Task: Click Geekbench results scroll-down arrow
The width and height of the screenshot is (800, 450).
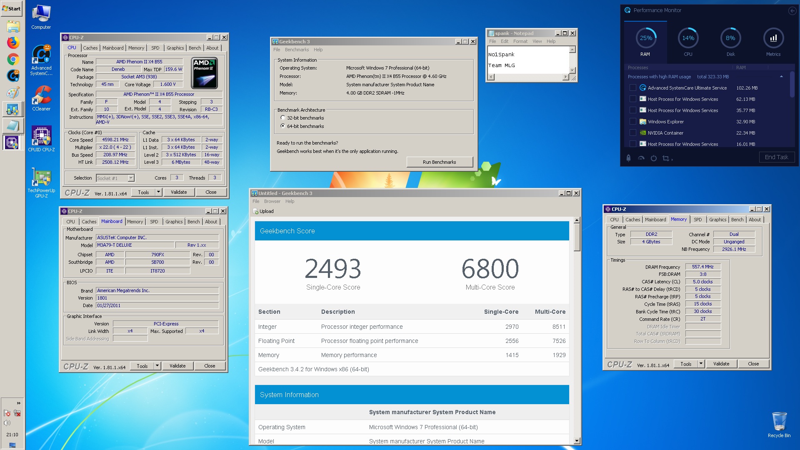Action: 577,441
